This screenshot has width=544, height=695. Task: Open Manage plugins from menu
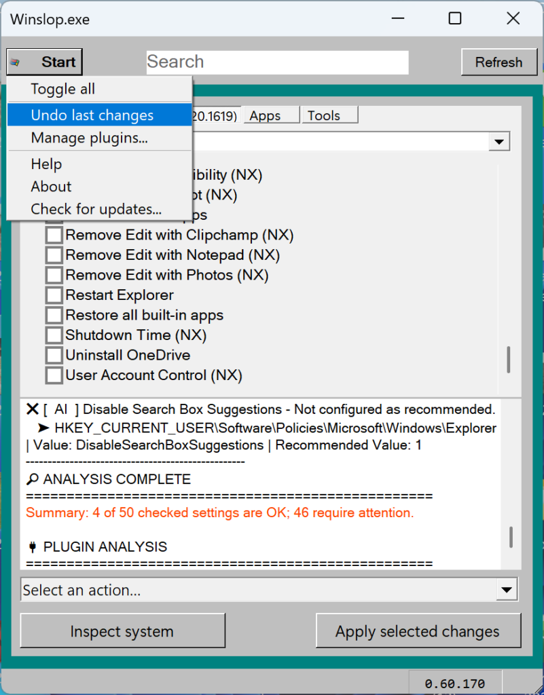(89, 138)
